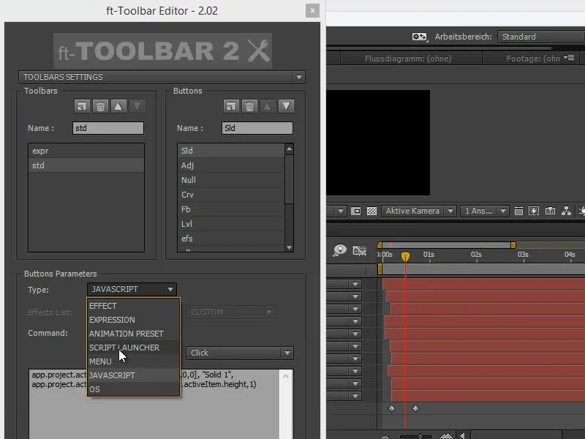This screenshot has width=585, height=439.
Task: Open the graph editor icon in the timeline
Action: [358, 250]
